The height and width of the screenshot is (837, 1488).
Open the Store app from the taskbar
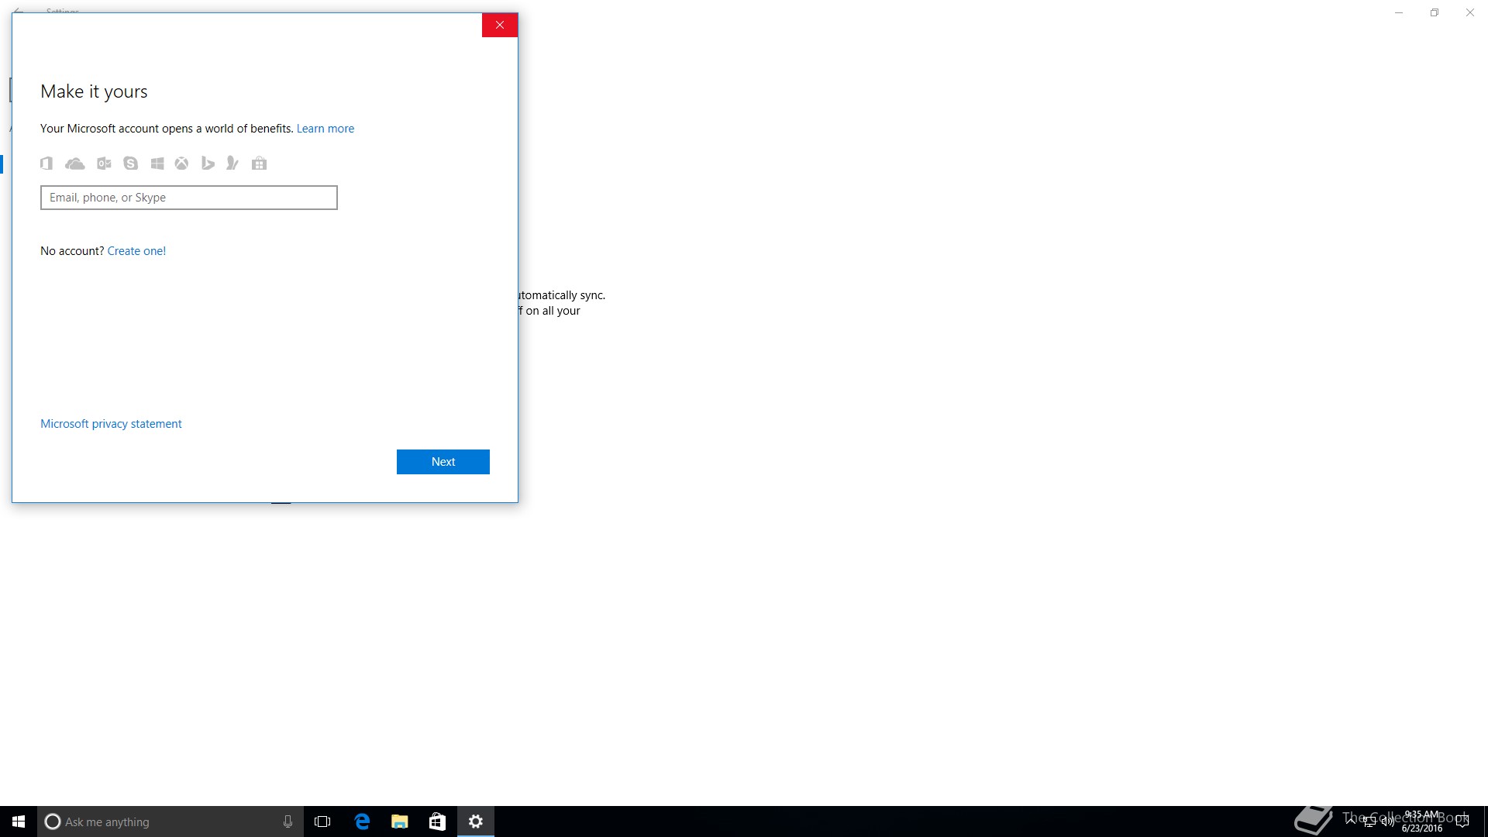point(437,821)
